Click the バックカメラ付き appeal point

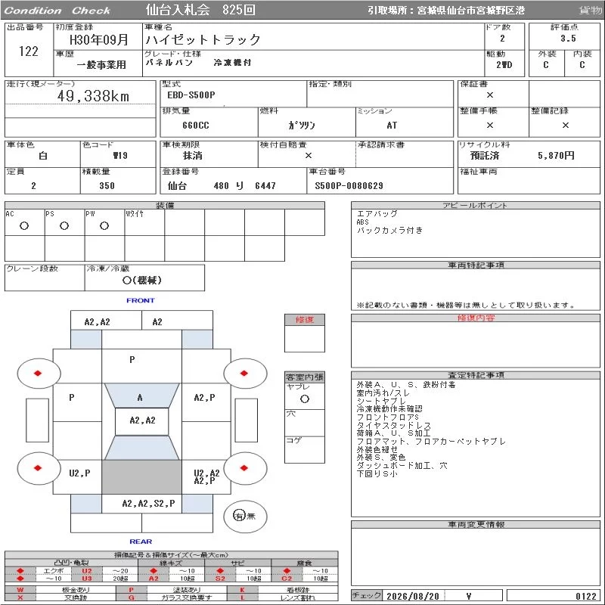click(x=389, y=231)
